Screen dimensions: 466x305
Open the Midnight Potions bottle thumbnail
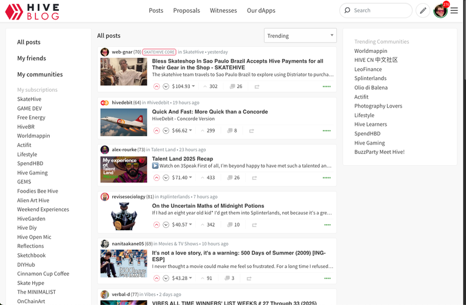pyautogui.click(x=124, y=216)
